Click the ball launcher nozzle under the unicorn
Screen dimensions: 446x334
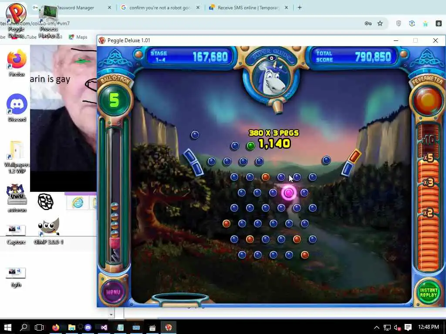pos(277,107)
